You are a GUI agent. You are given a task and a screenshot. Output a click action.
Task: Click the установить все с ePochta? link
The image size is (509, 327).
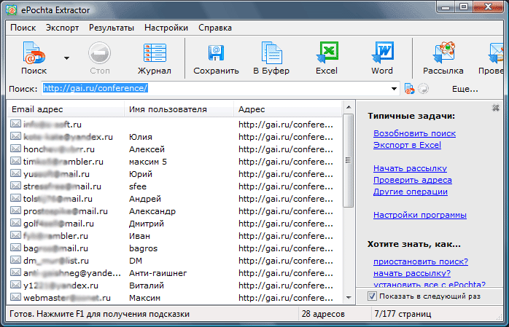pyautogui.click(x=430, y=284)
